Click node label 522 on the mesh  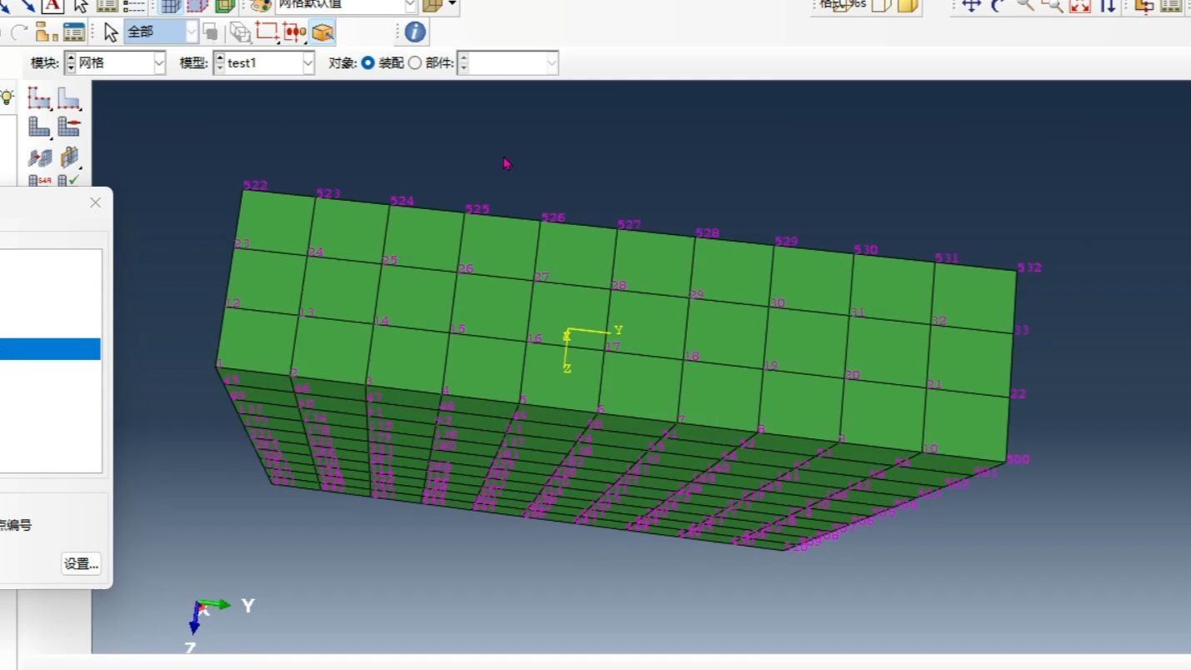(256, 185)
